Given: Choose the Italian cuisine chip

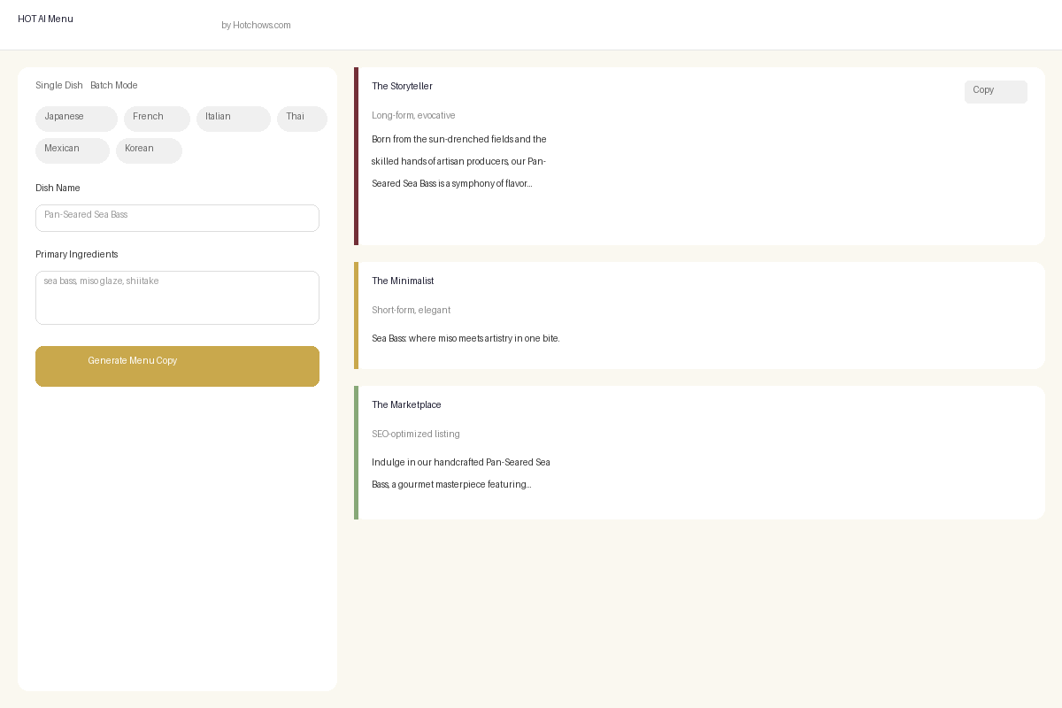Looking at the screenshot, I should point(233,119).
